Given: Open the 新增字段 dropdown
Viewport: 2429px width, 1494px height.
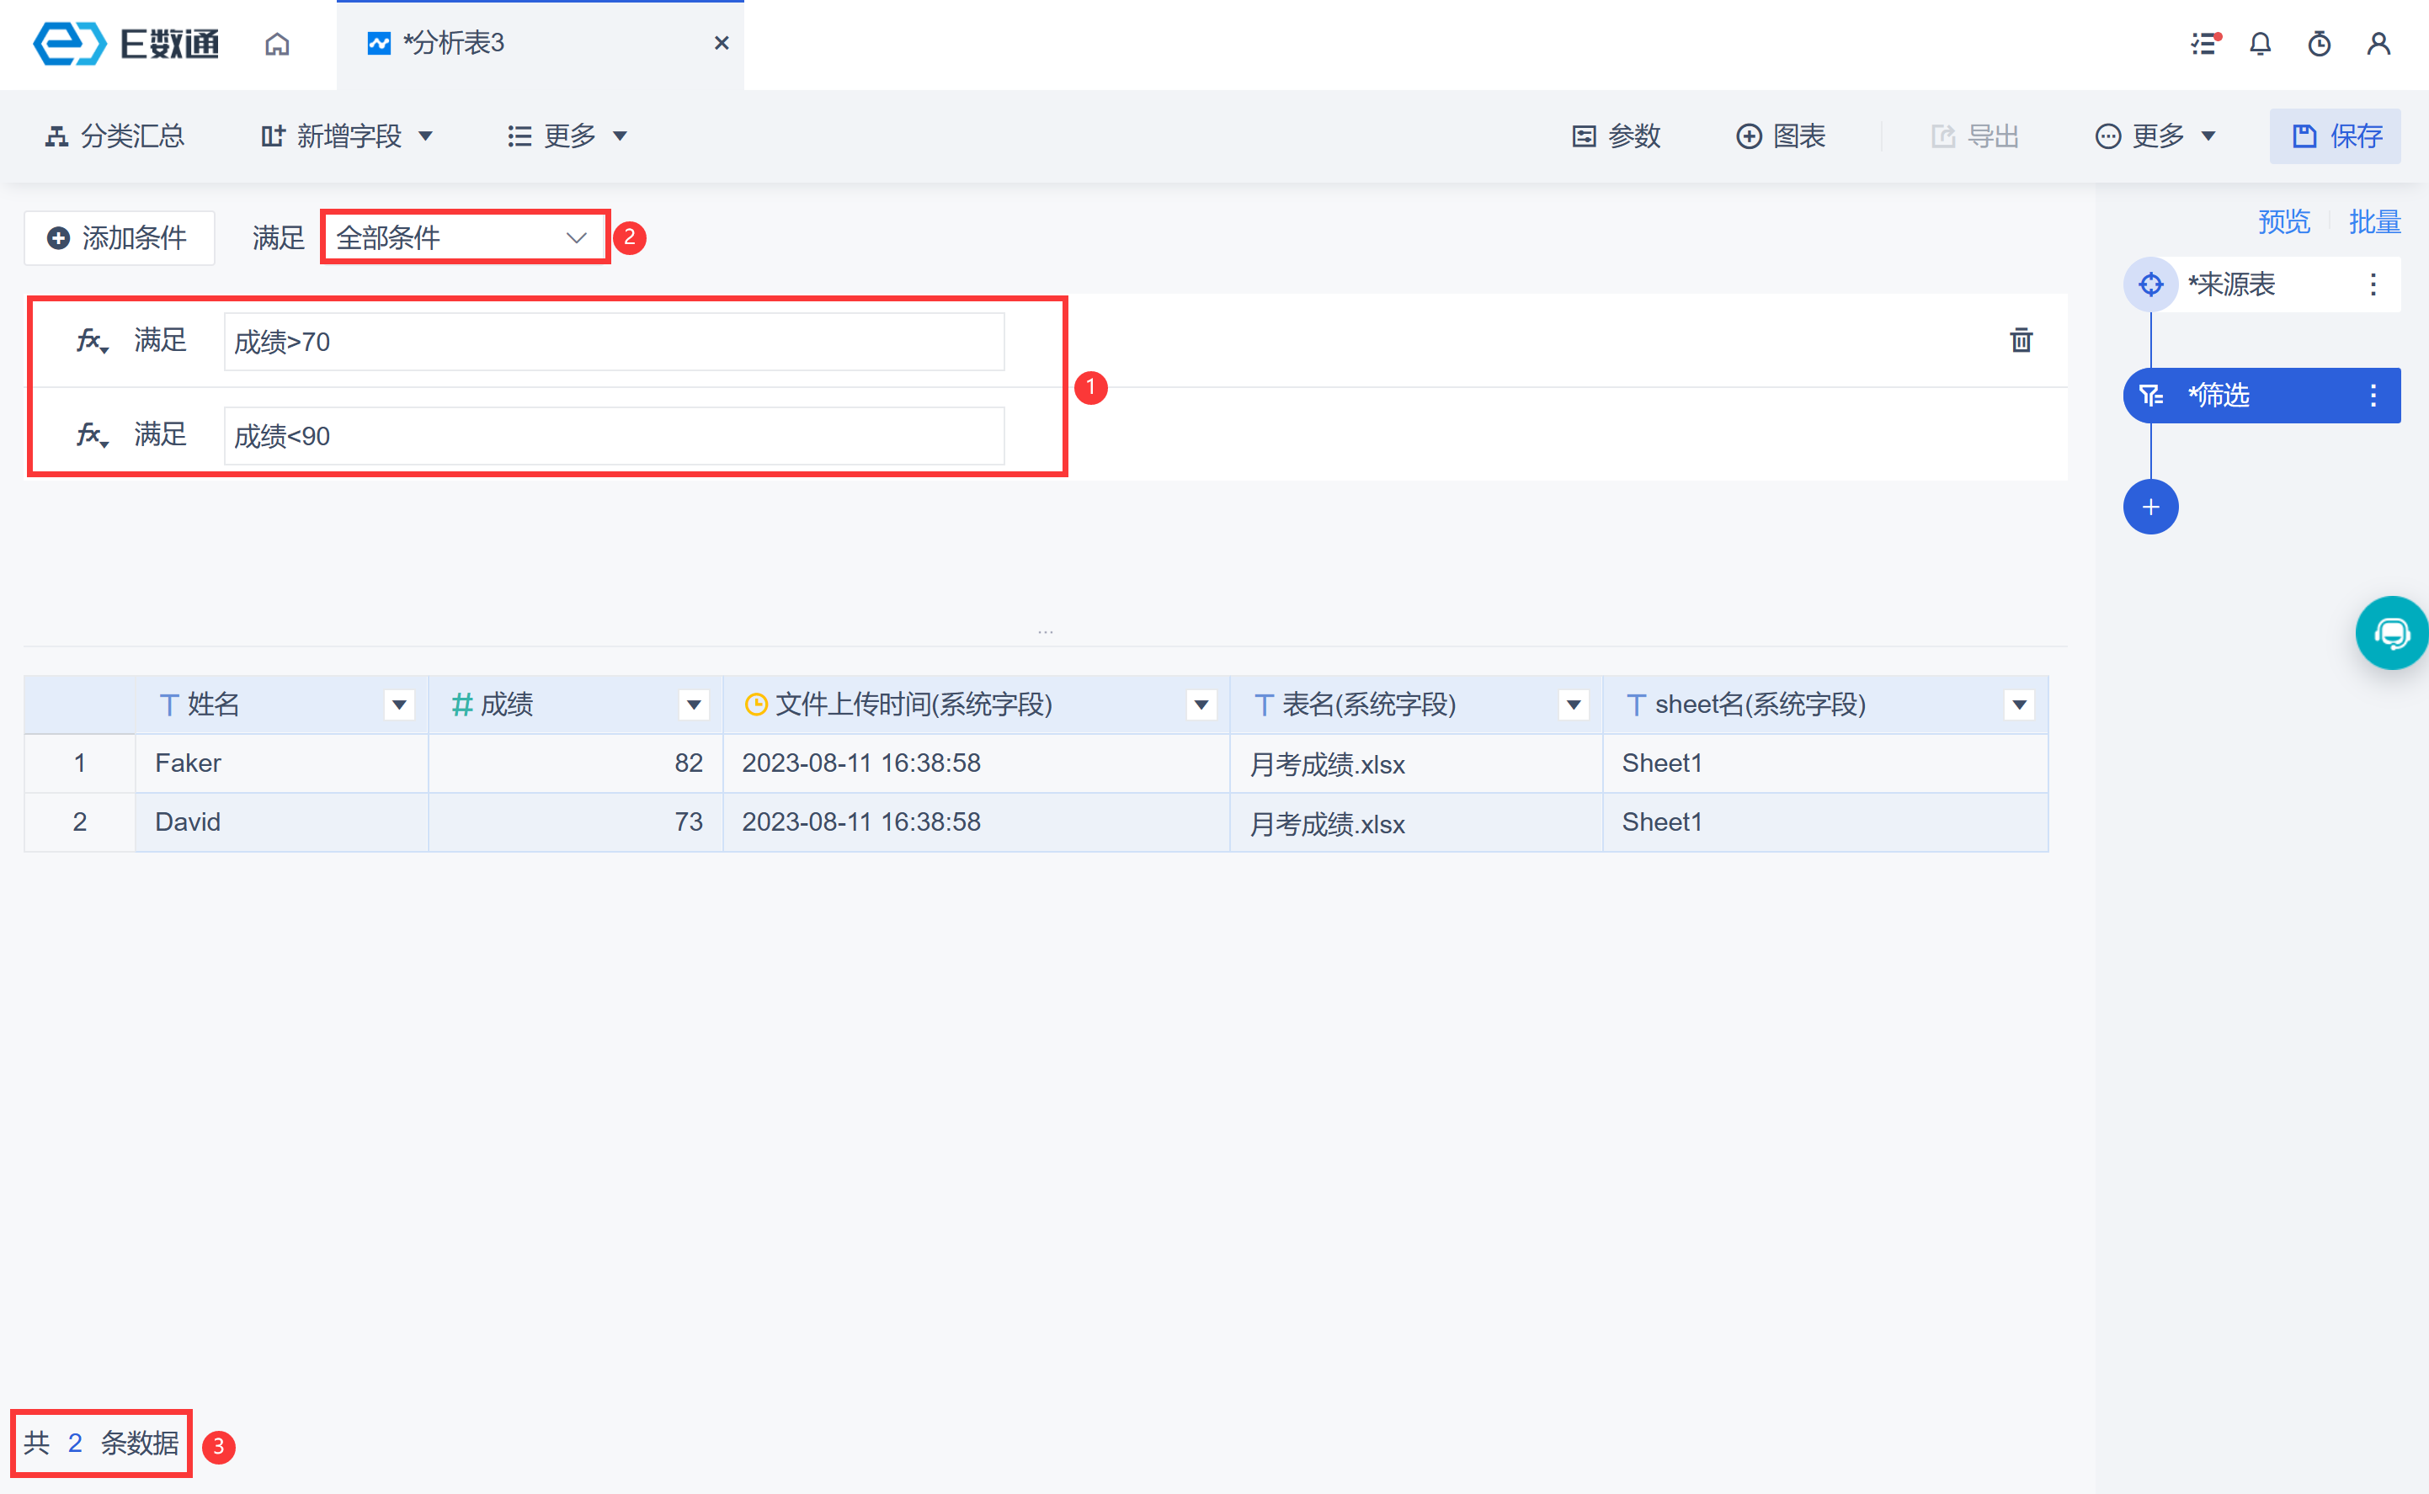Looking at the screenshot, I should [347, 136].
